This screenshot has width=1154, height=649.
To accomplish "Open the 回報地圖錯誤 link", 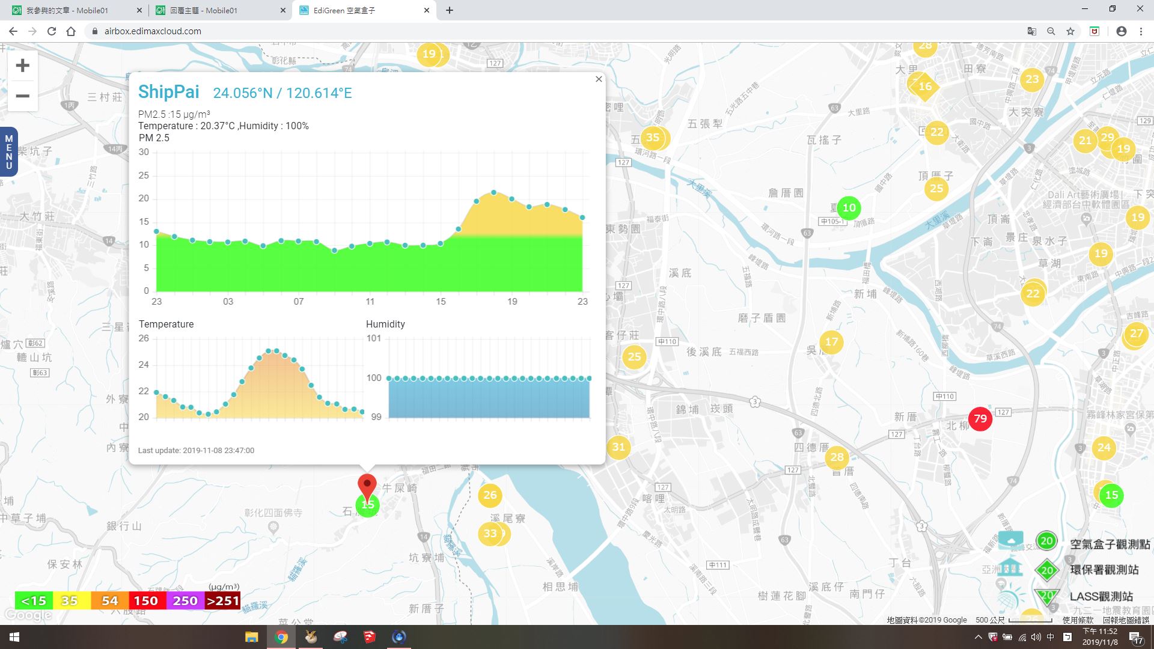I will pos(1126,620).
